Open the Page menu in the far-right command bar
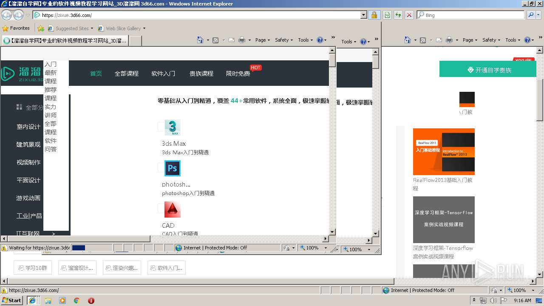Screen dimensions: 544x306 coord(470,40)
